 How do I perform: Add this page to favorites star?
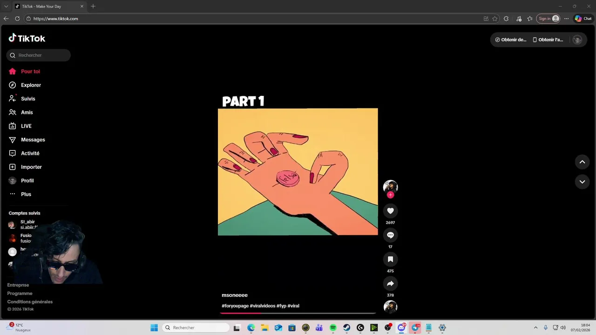tap(495, 19)
